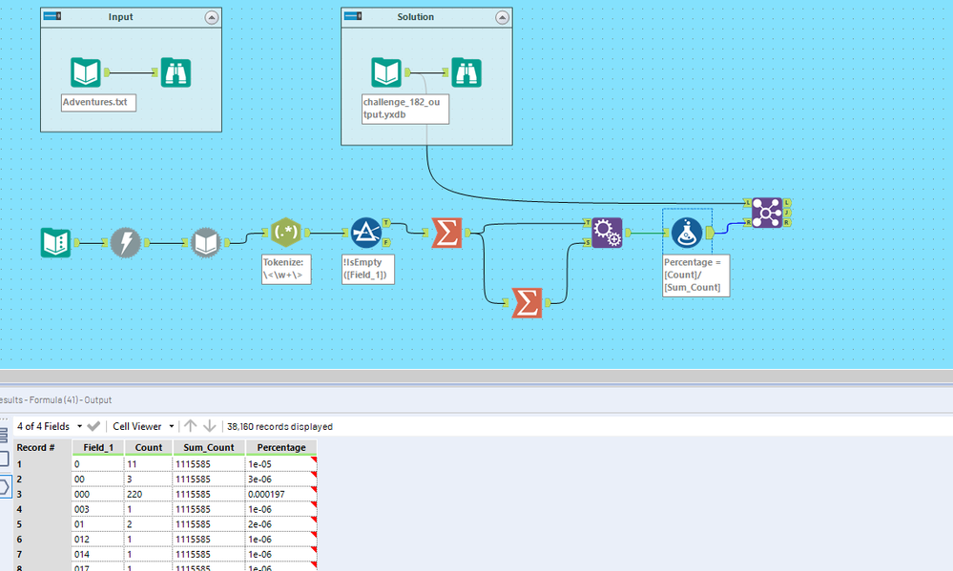This screenshot has width=953, height=571.
Task: Click Field_1 cell '014' in record 7
Action: (x=98, y=555)
